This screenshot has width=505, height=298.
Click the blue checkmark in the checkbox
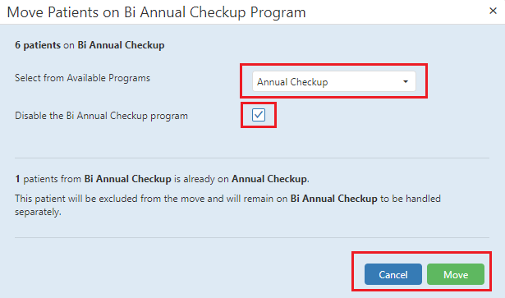pos(259,115)
